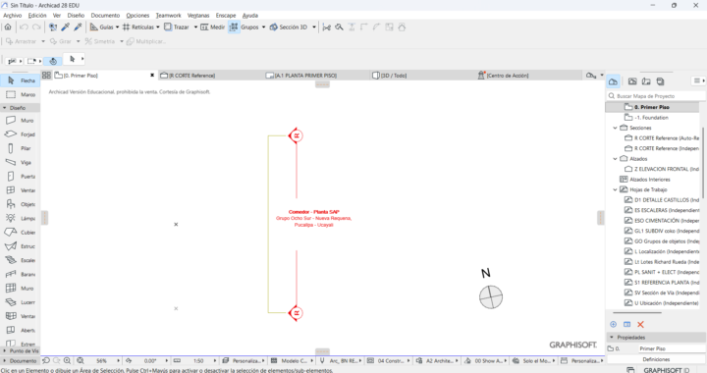Screen dimensions: 707x373
Task: Open the View Map icon in navigator
Action: (632, 81)
